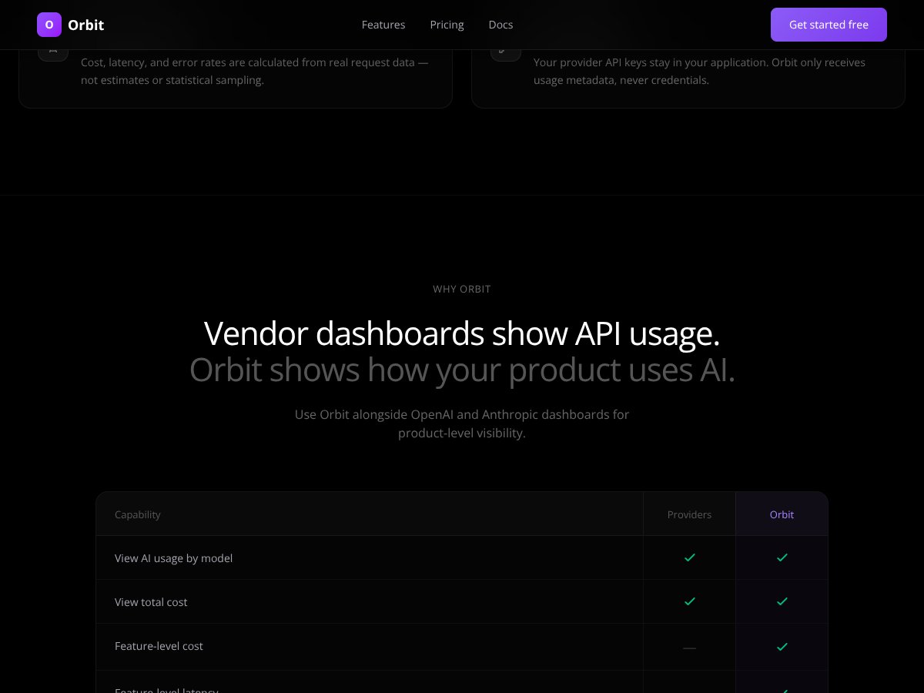Image resolution: width=924 pixels, height=693 pixels.
Task: Click the Orbit checkmark for Feature-level cost
Action: 782,647
